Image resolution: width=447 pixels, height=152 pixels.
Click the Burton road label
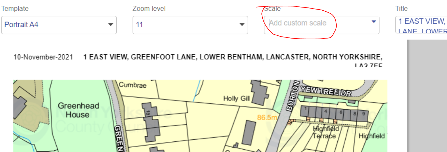pyautogui.click(x=293, y=96)
